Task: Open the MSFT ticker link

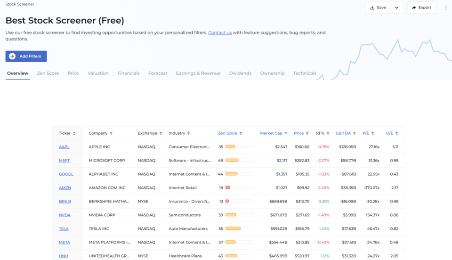Action: point(65,161)
